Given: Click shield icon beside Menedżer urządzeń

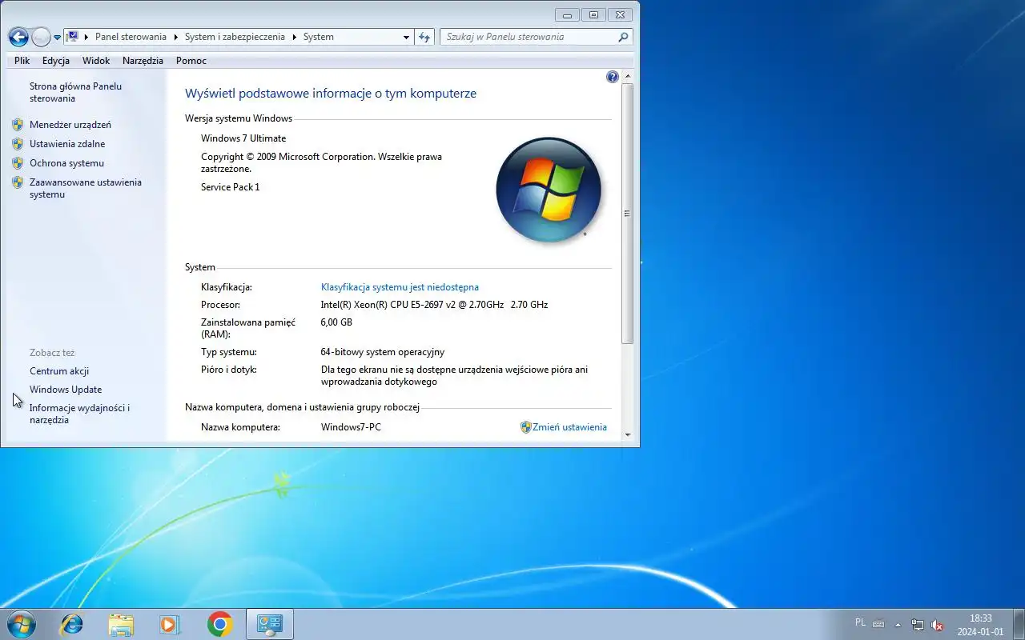Looking at the screenshot, I should click(x=18, y=125).
